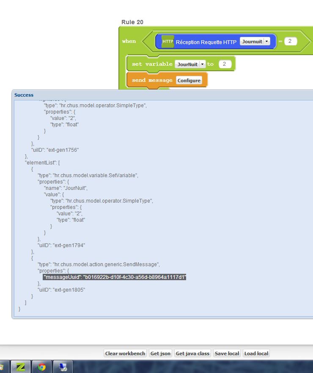Click the partially visible leftmost taskbar icon
The height and width of the screenshot is (373, 313).
[3, 367]
